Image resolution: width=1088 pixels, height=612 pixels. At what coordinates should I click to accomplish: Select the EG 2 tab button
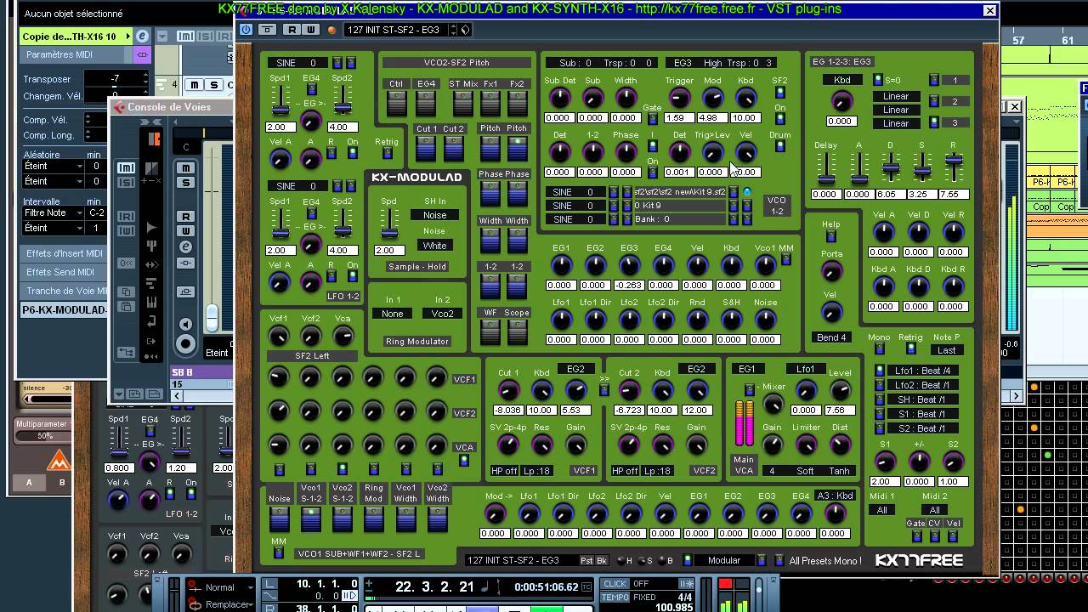(x=955, y=102)
